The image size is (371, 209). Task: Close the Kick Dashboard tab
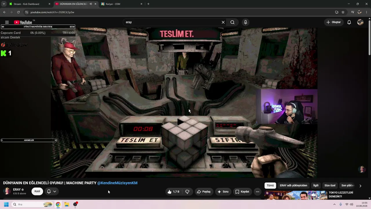tap(50, 4)
